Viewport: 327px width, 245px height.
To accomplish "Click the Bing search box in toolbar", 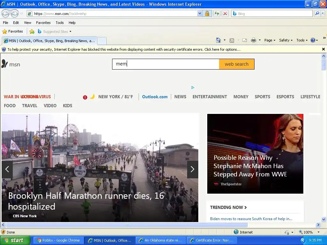I will [x=272, y=13].
